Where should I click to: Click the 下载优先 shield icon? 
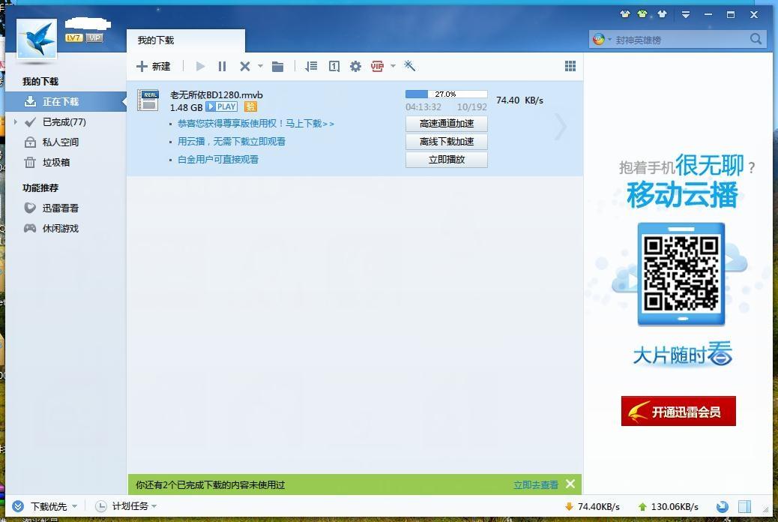coord(18,506)
